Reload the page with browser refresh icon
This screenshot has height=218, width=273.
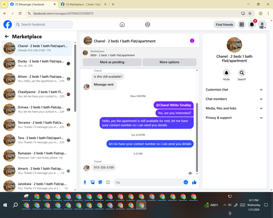(20, 13)
